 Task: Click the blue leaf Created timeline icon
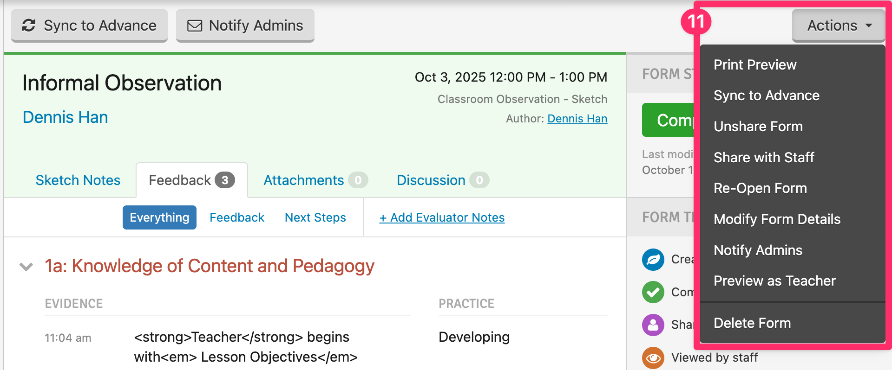coord(653,260)
